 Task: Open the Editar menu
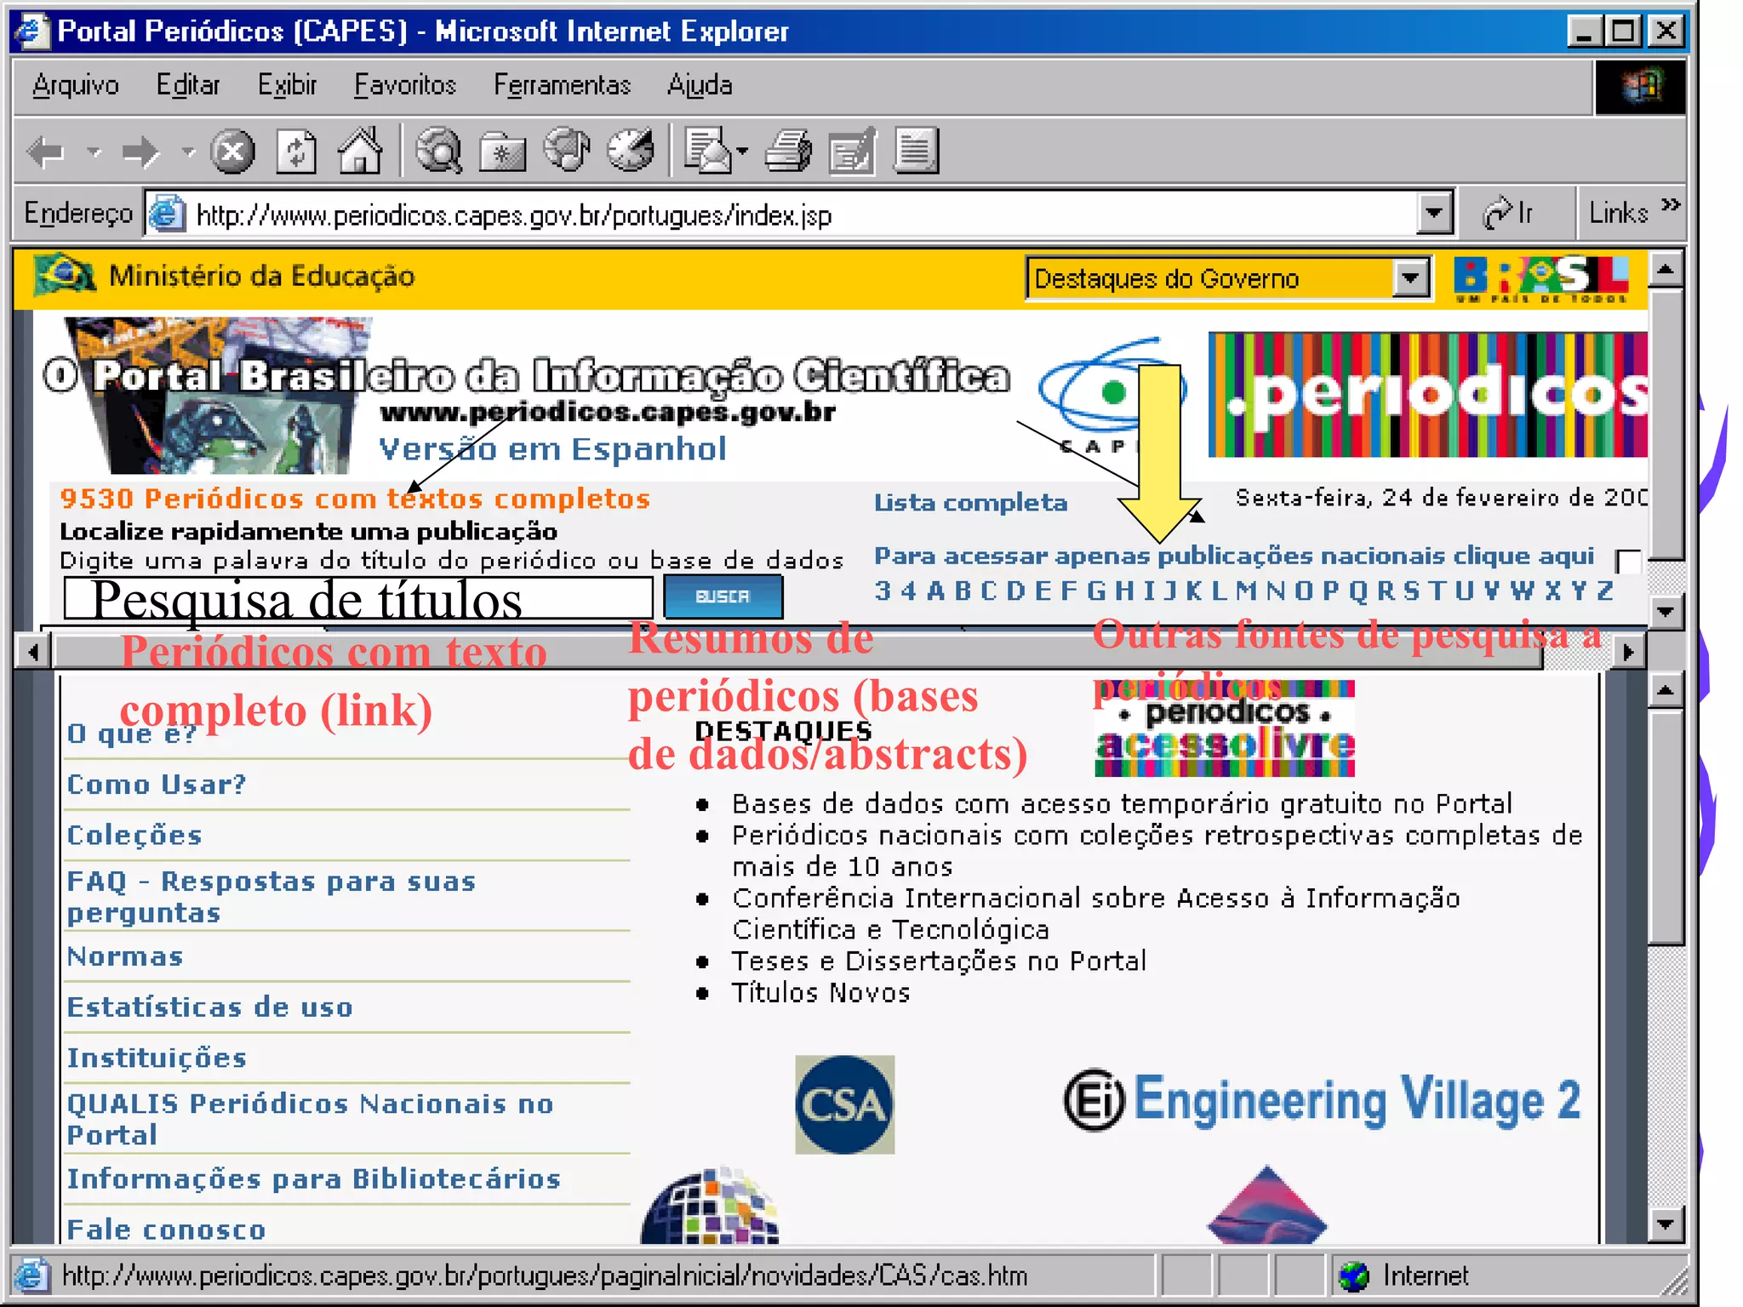187,85
